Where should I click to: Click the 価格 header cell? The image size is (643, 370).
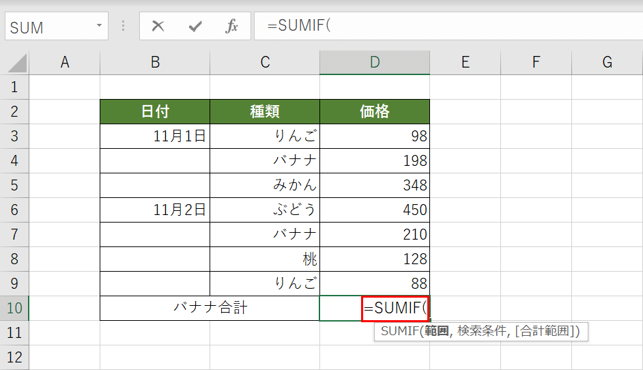(x=375, y=111)
